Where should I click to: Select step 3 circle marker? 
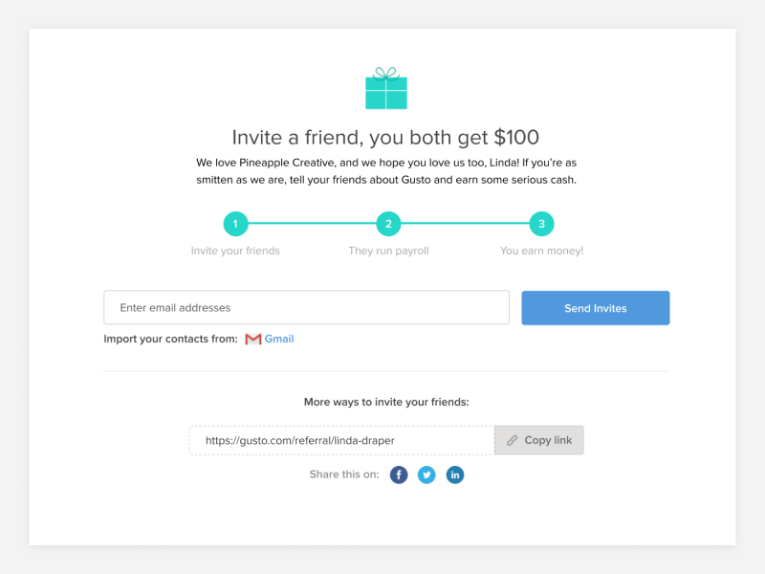point(541,225)
